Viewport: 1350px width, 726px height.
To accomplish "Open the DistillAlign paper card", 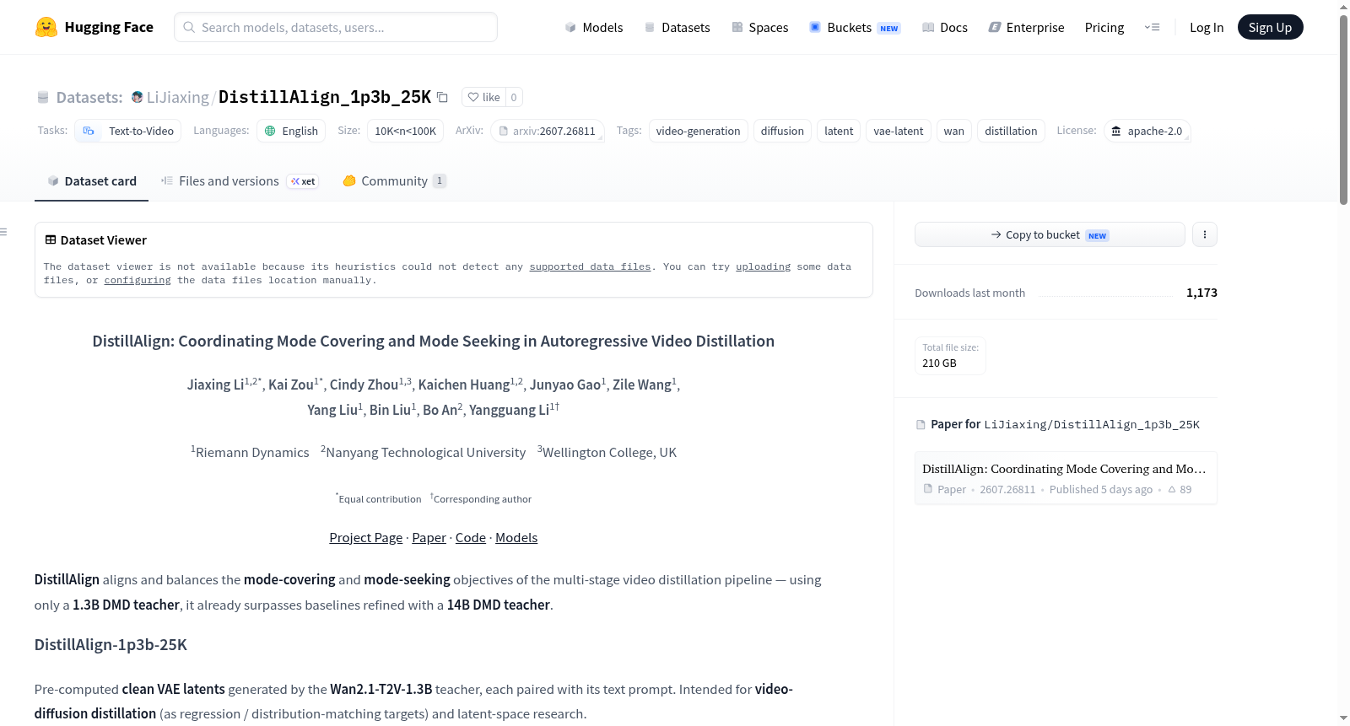I will 1066,478.
